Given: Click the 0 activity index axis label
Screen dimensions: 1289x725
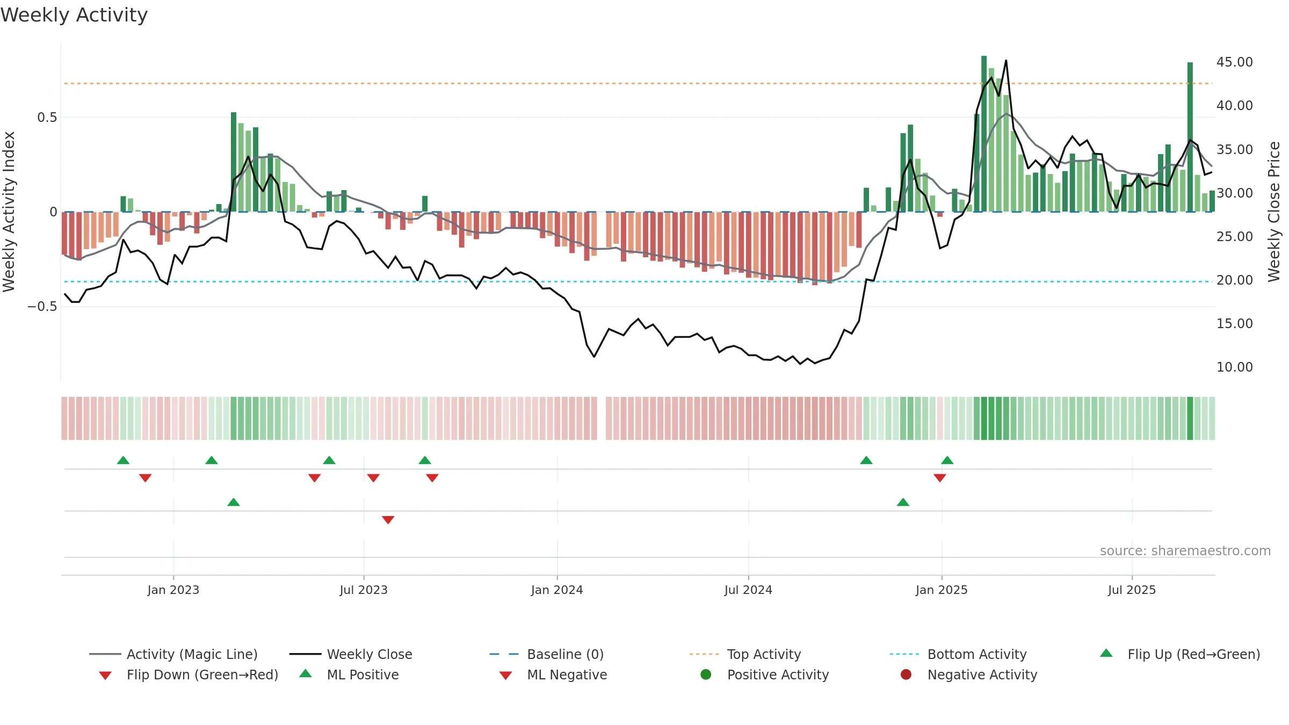Looking at the screenshot, I should click(53, 212).
